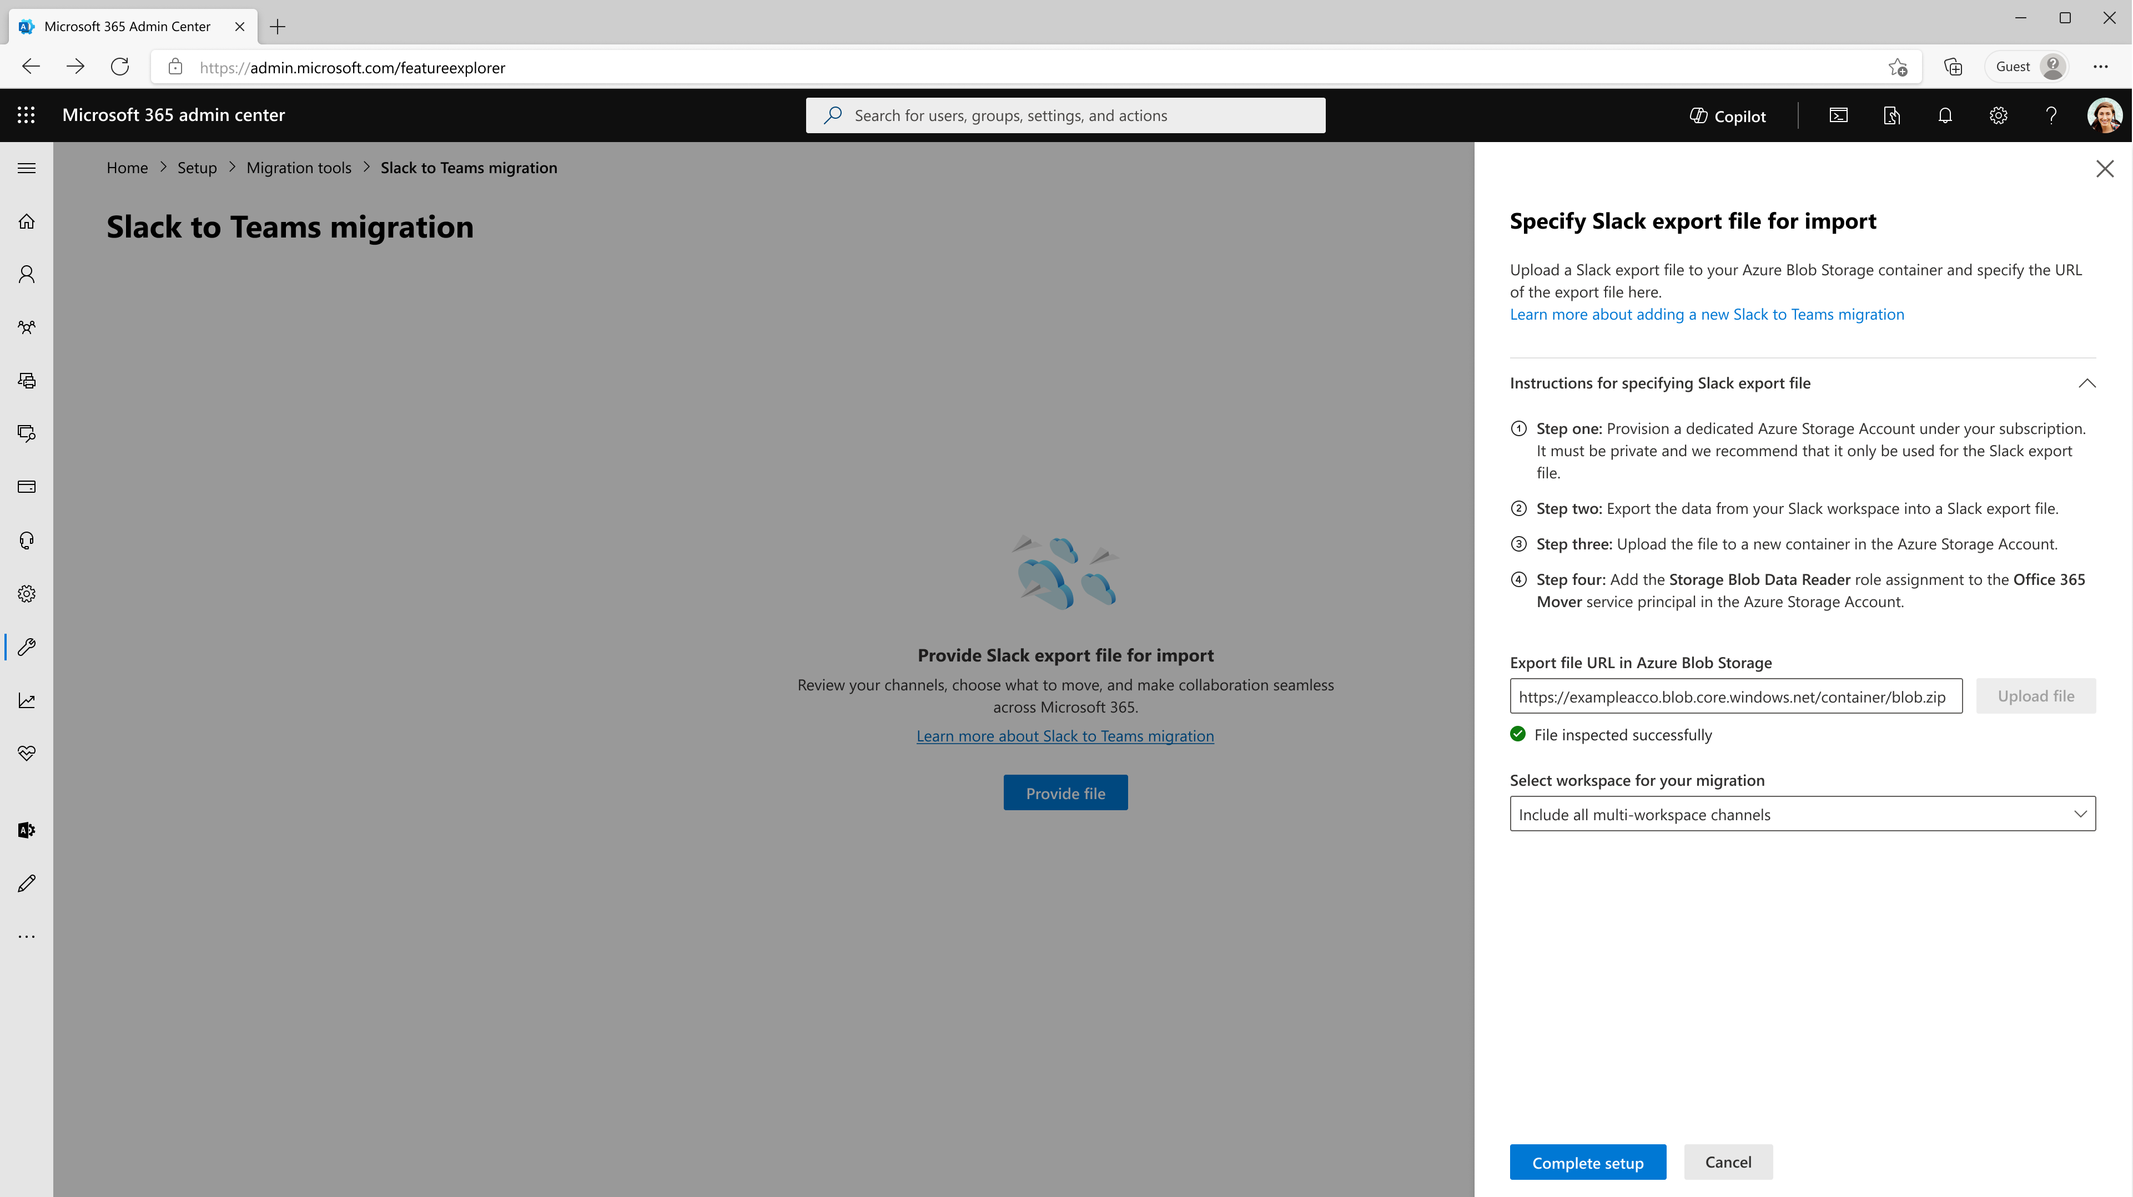Open notifications via the bell icon

point(1944,115)
